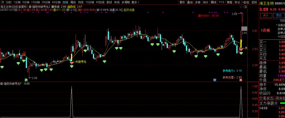The width and height of the screenshot is (285, 118).
Task: Click the 复权 toolbar button
Action: coord(182,2)
